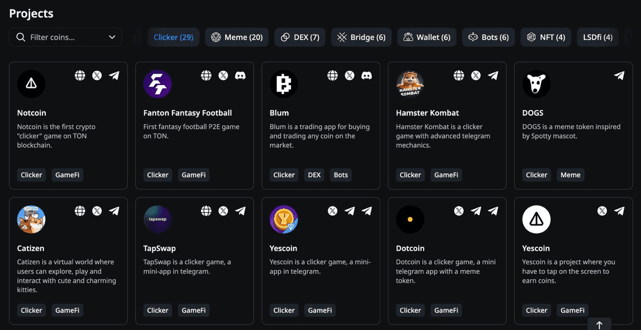Open Catizen's website globe icon
This screenshot has width=641, height=330.
[80, 211]
